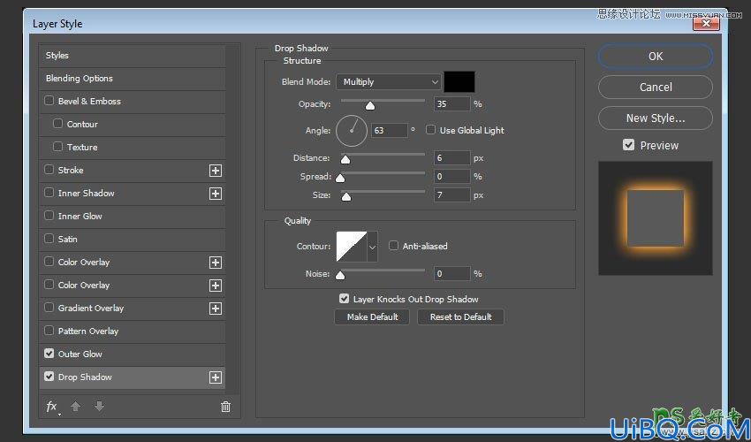
Task: Select the Satin effect row
Action: coord(133,240)
